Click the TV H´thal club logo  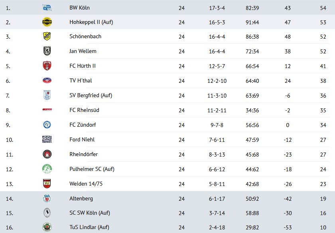pos(47,80)
